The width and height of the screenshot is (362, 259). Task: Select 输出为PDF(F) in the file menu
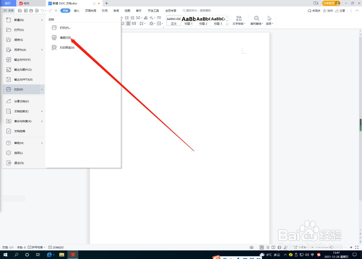[x=23, y=60]
